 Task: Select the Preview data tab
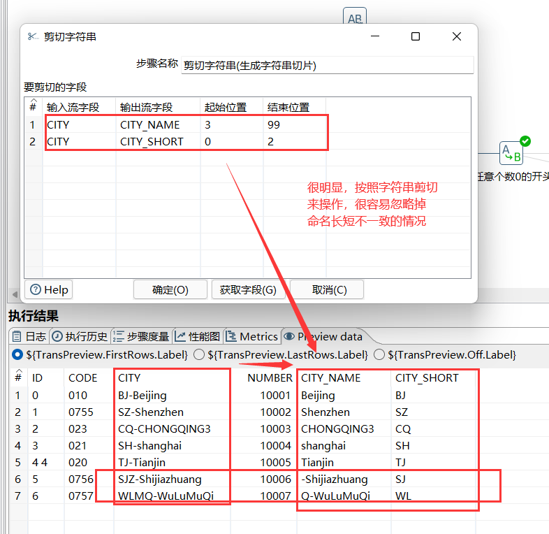coord(323,336)
